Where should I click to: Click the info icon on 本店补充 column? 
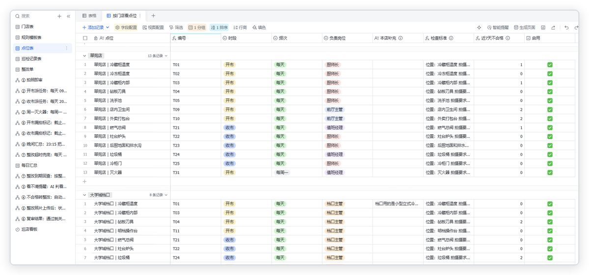(x=401, y=38)
